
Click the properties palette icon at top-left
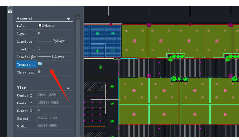(x=10, y=11)
